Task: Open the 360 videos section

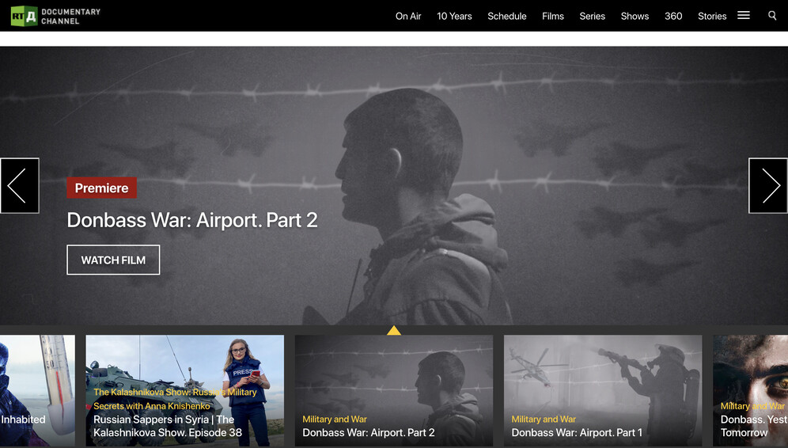Action: [673, 16]
